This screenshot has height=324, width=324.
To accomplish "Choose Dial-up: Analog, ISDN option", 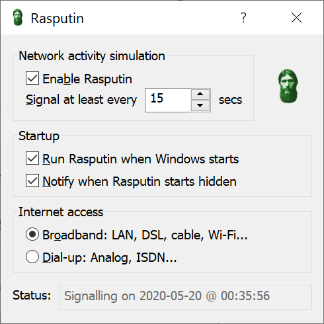I will coord(32,257).
